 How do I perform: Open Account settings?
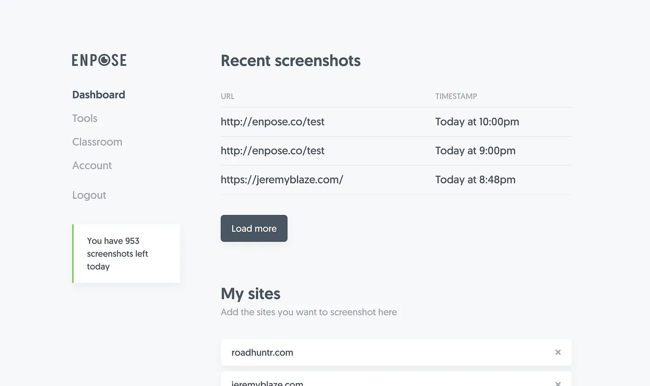92,165
